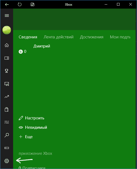The height and width of the screenshot is (169, 137).
Task: Open profile via green avatar picture
Action: 7,30
